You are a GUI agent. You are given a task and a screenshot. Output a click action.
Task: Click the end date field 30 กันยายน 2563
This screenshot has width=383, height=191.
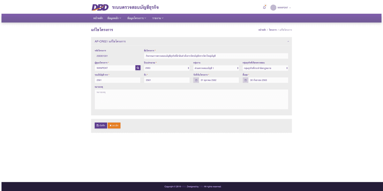[x=268, y=80]
